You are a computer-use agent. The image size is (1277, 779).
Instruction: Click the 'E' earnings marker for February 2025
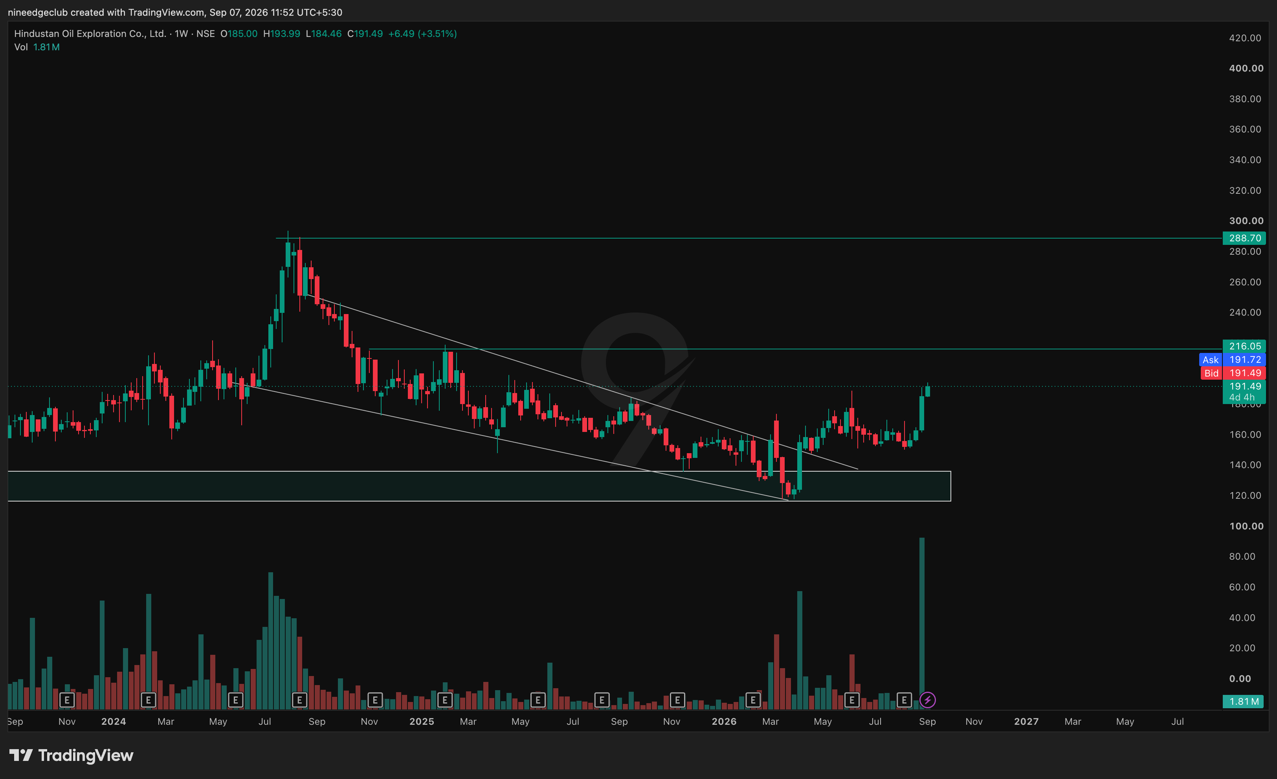(x=445, y=700)
